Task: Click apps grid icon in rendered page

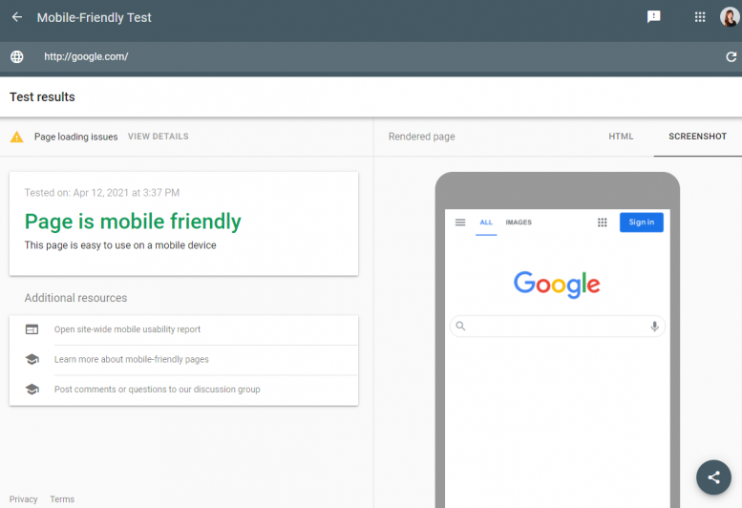Action: pyautogui.click(x=602, y=222)
